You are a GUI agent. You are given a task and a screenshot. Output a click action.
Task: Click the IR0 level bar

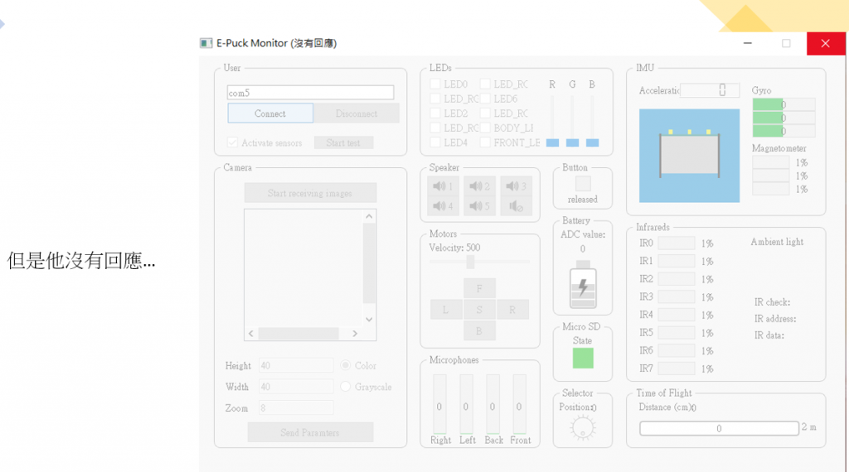click(677, 243)
